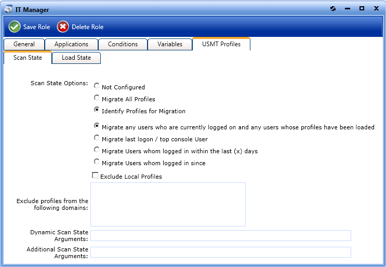Click the Exclude profiles from the following domains label

(x=52, y=205)
